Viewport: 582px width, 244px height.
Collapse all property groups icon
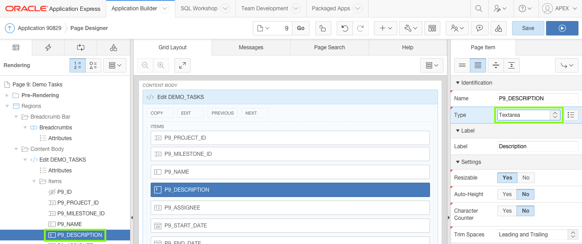click(495, 65)
